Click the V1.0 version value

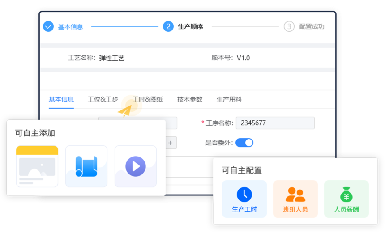pos(243,58)
